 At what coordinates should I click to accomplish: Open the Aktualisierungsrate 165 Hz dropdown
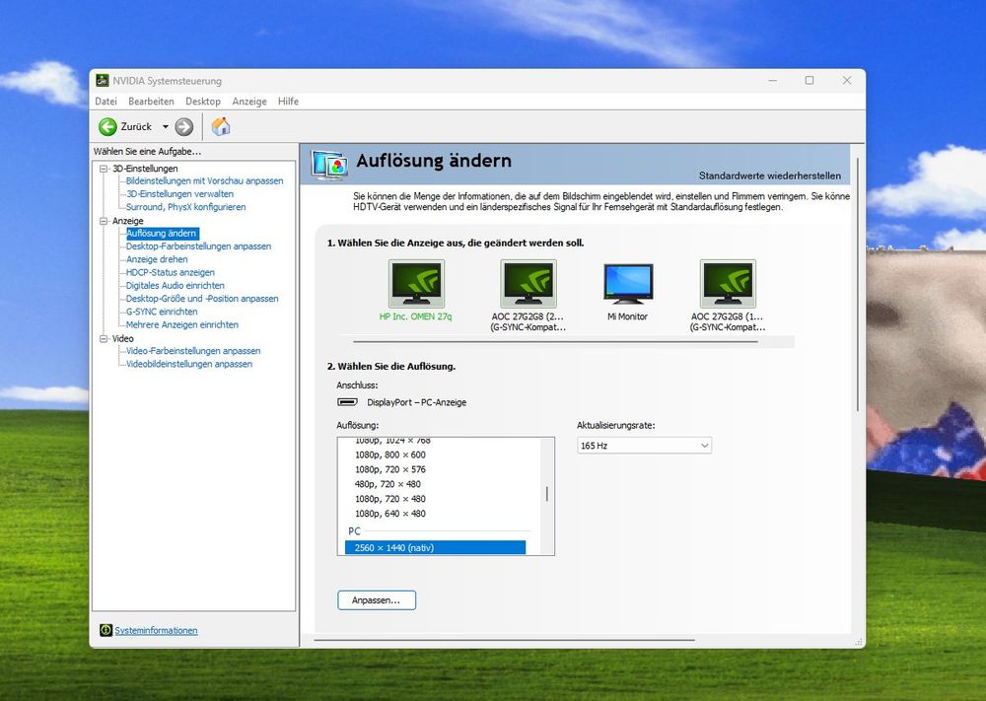tap(644, 446)
